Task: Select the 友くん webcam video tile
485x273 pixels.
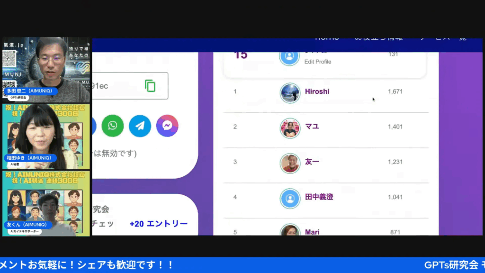Action: pyautogui.click(x=46, y=204)
